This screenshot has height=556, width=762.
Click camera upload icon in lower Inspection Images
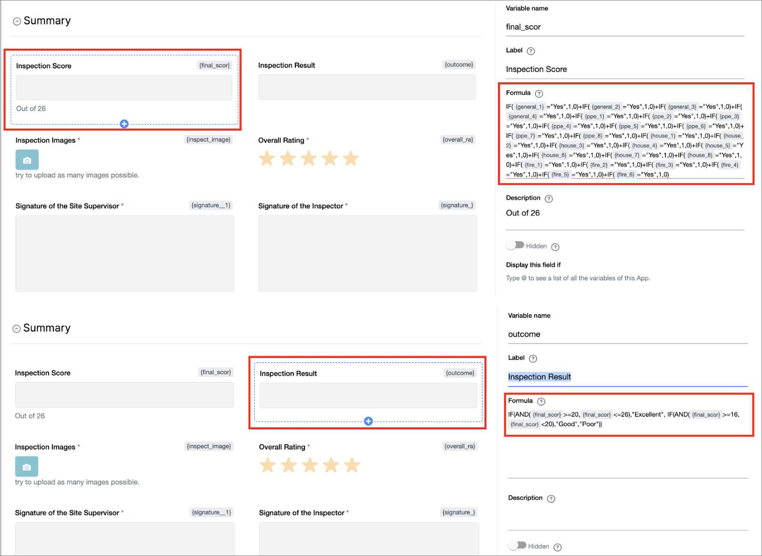tap(27, 467)
